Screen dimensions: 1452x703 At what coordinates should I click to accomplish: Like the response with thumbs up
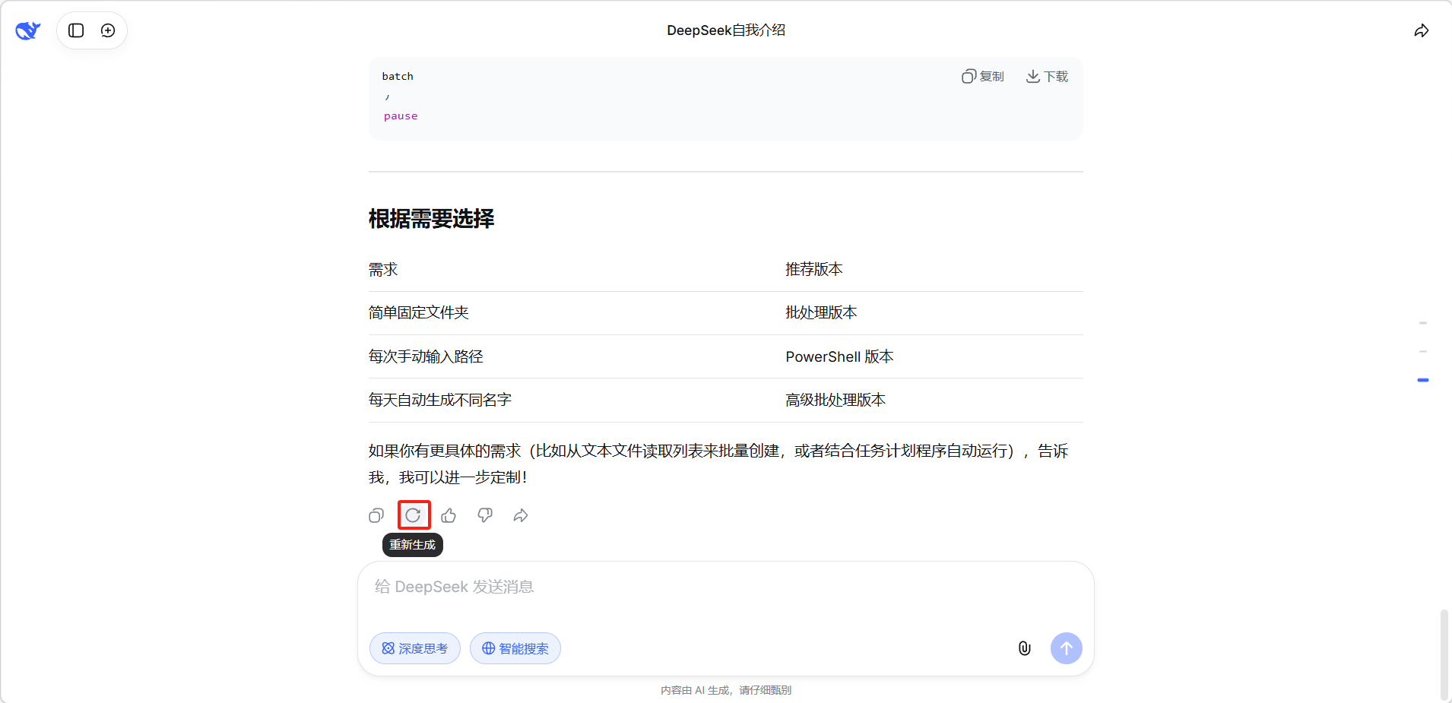point(449,516)
